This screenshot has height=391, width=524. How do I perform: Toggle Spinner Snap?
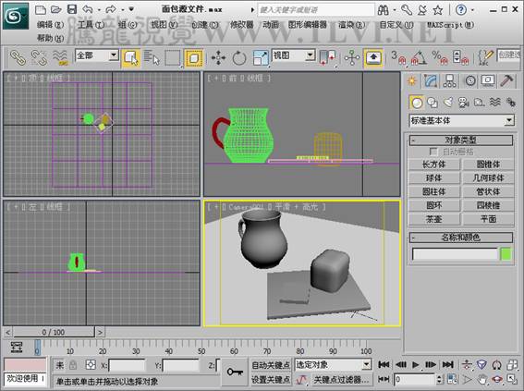coord(460,58)
